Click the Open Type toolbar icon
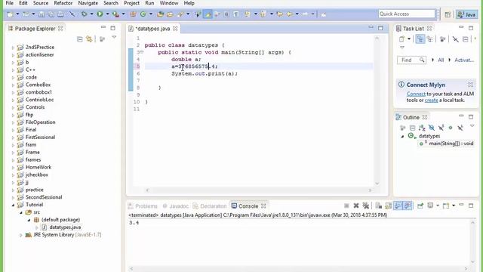This screenshot has width=483, height=272. 160,14
